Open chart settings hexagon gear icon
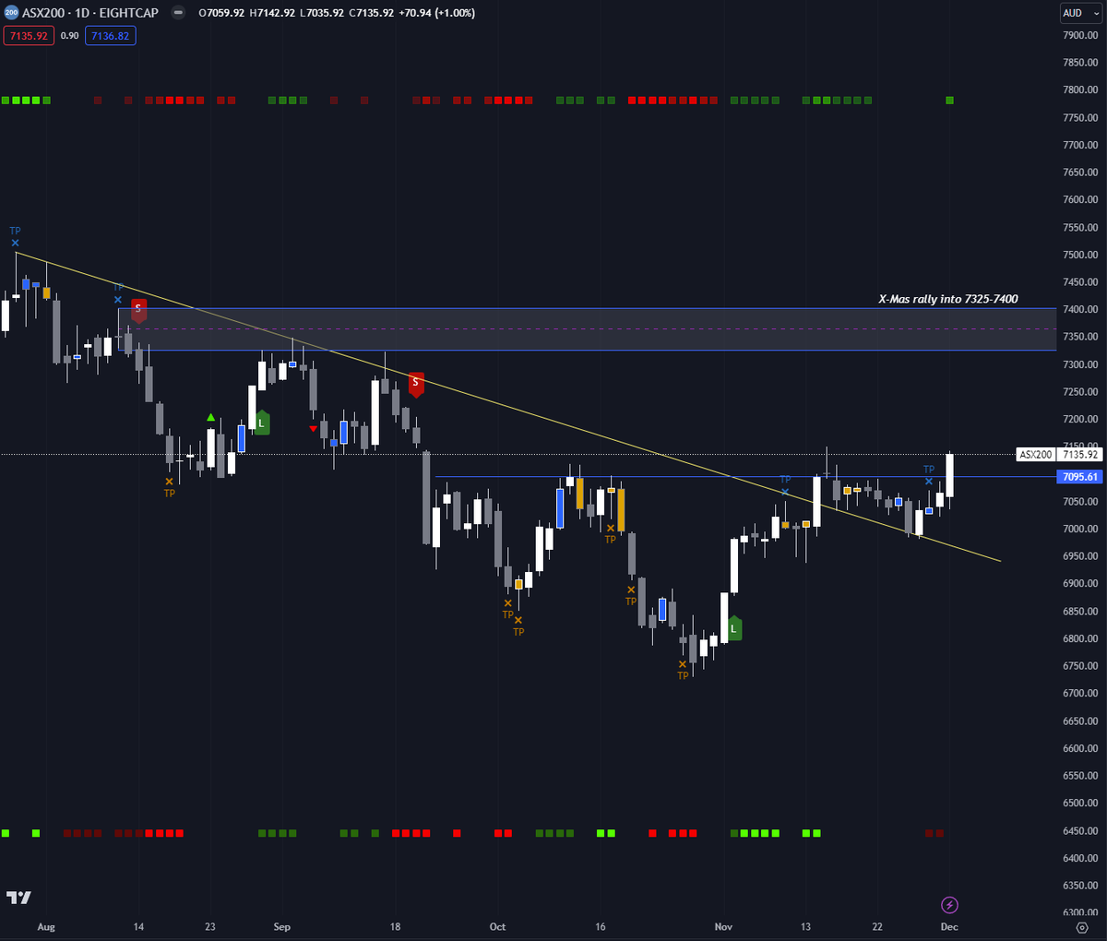The height and width of the screenshot is (941, 1107). [x=1083, y=927]
